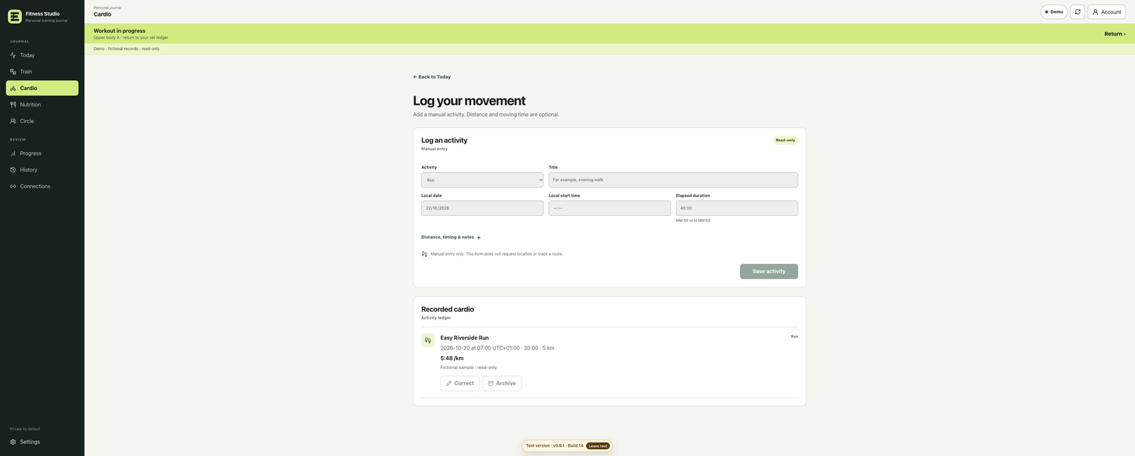This screenshot has width=1135, height=456.
Task: Click the footprints icon beside Easy Riverside Run
Action: click(428, 341)
